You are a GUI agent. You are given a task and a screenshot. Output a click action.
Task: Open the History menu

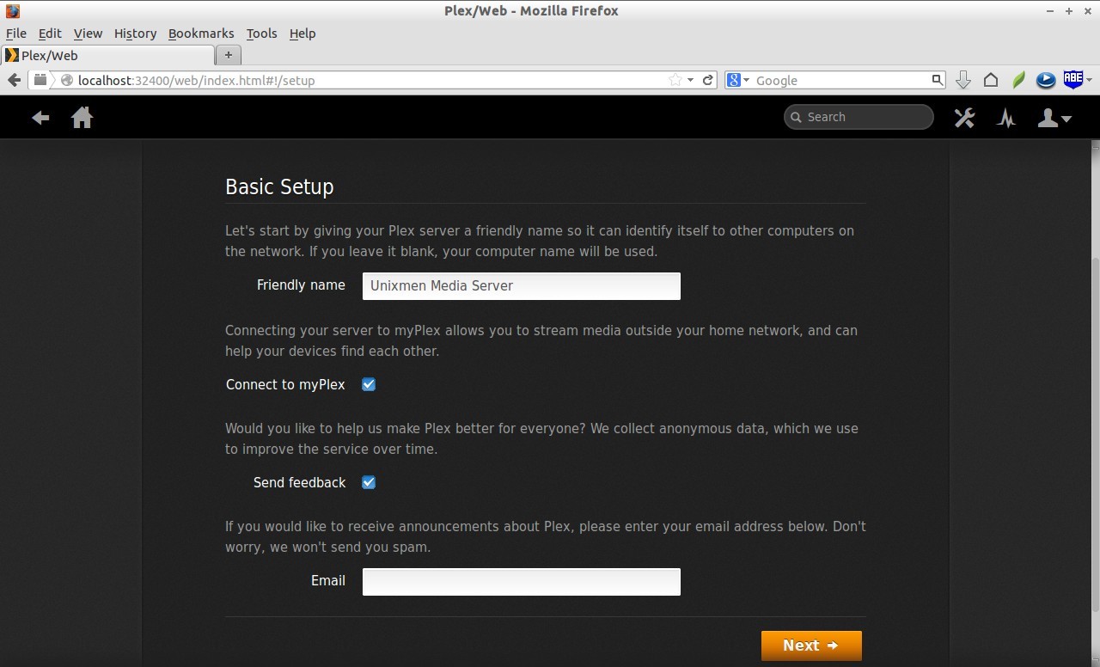click(135, 34)
